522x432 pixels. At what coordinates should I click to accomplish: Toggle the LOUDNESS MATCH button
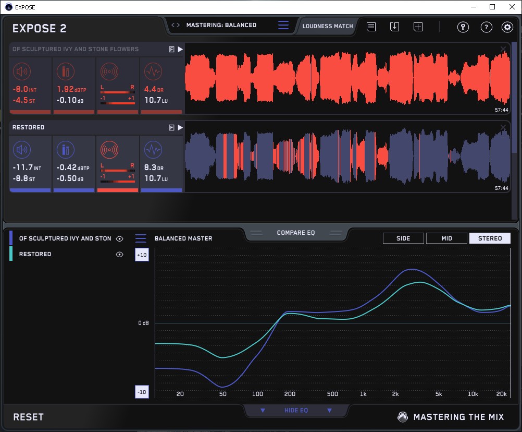coord(328,26)
